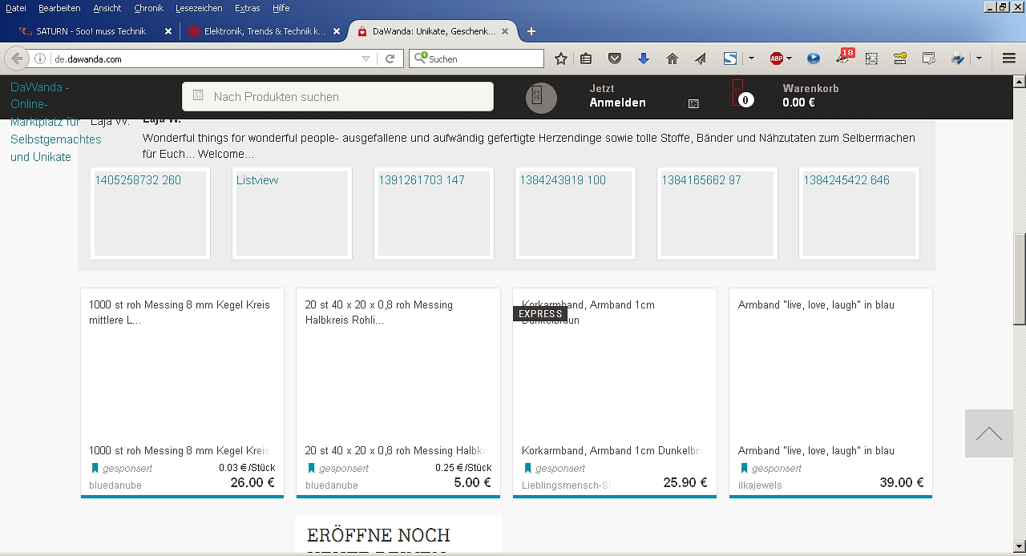Open the Chronik menu
The height and width of the screenshot is (556, 1026).
coord(148,8)
